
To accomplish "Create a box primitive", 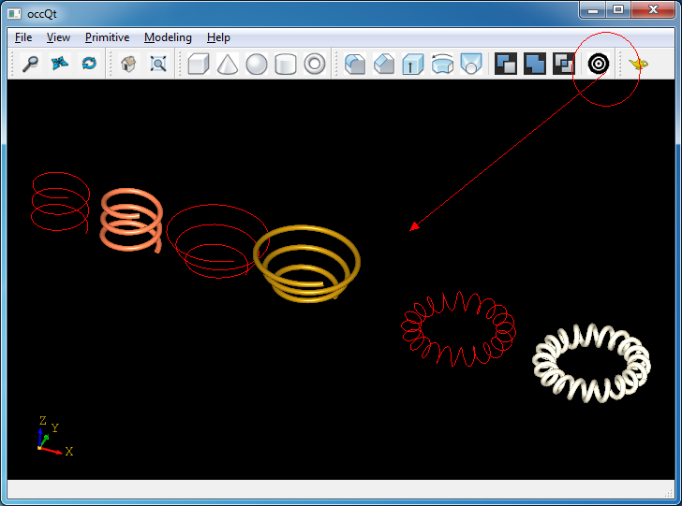I will 198,64.
